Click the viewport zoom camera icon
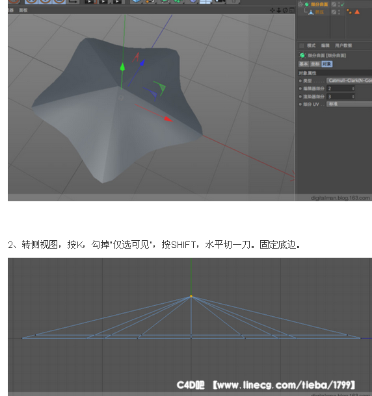The image size is (372, 396). [x=278, y=10]
